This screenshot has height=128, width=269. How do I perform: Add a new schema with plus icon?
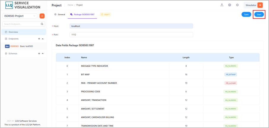click(39, 54)
